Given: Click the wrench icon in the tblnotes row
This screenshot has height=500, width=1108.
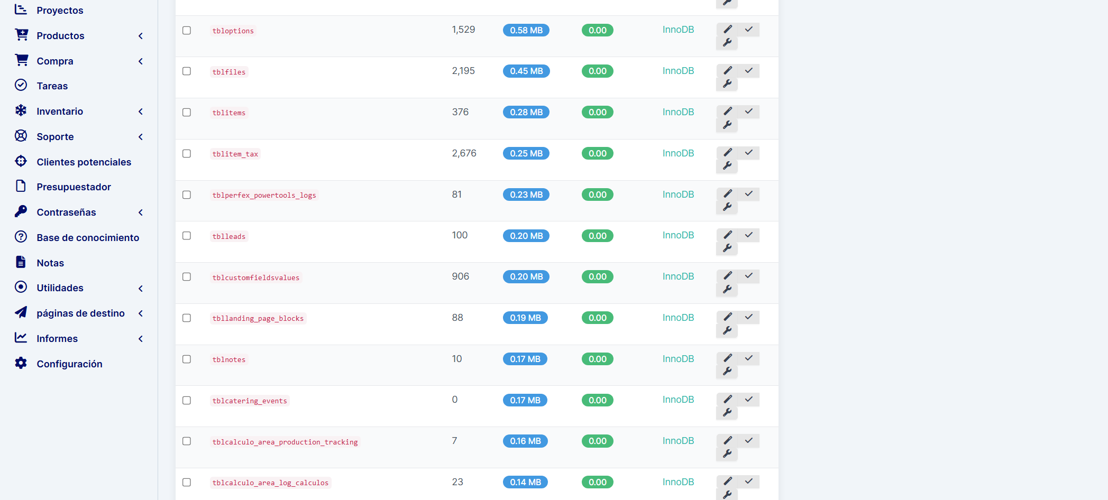Looking at the screenshot, I should 727,372.
